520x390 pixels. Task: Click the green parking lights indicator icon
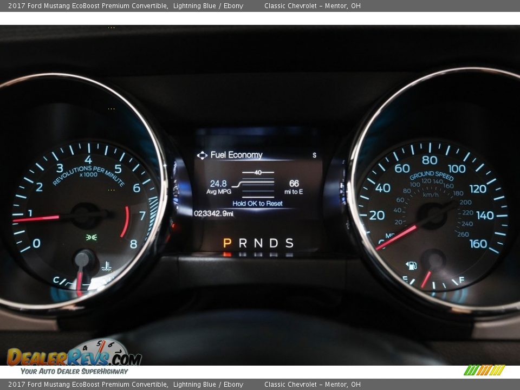[91, 237]
